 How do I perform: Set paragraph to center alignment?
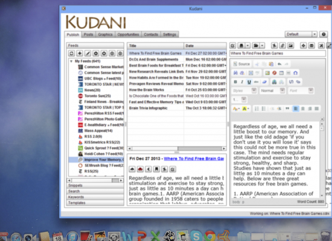point(303,108)
